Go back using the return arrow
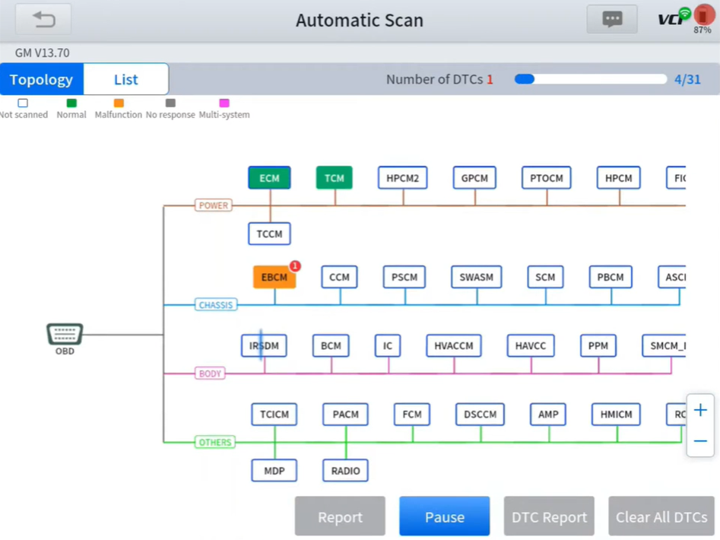720x540 pixels. coord(43,19)
